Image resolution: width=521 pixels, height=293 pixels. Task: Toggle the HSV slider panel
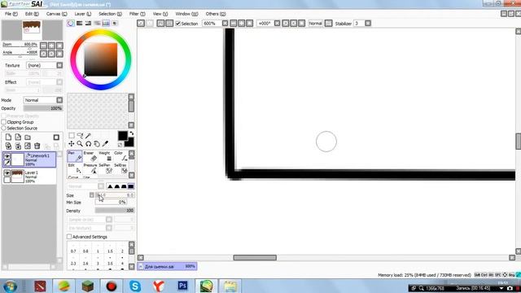tap(89, 24)
